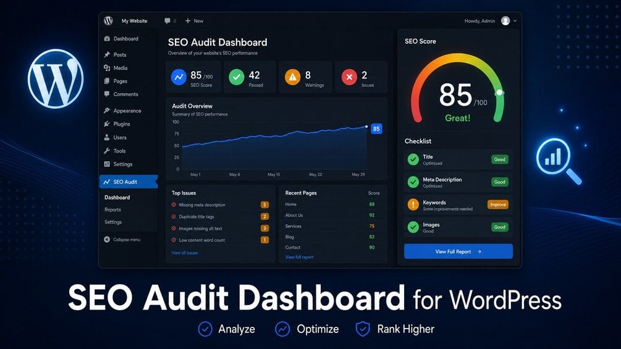Open My Website in admin bar
This screenshot has width=621, height=349.
click(x=134, y=21)
